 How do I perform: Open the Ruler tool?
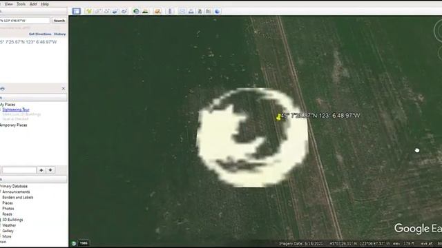[170, 11]
